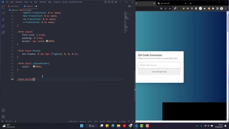Open the View menu in VS Code
Viewport: 229px width, 129px height.
pyautogui.click(x=26, y=2)
